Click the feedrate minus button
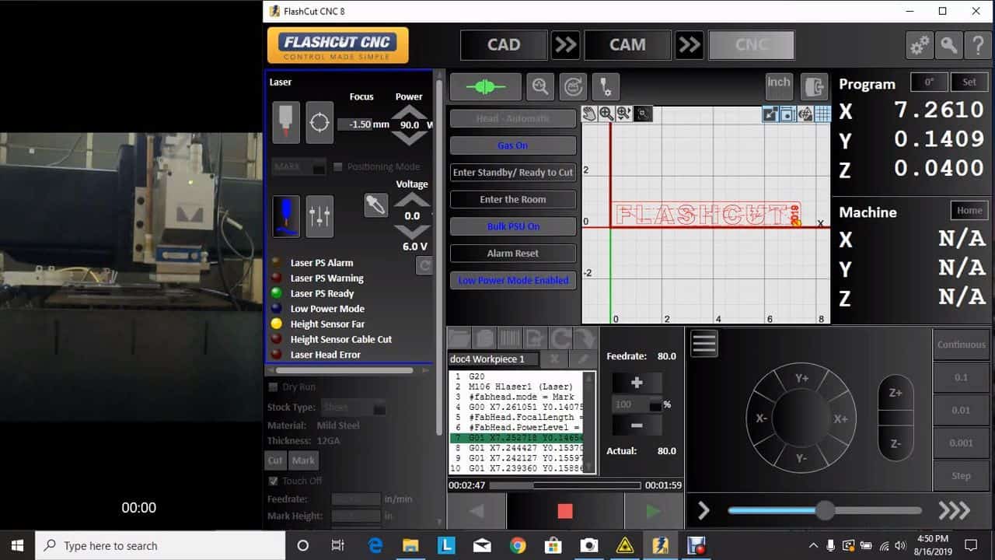The width and height of the screenshot is (995, 560). (x=637, y=425)
